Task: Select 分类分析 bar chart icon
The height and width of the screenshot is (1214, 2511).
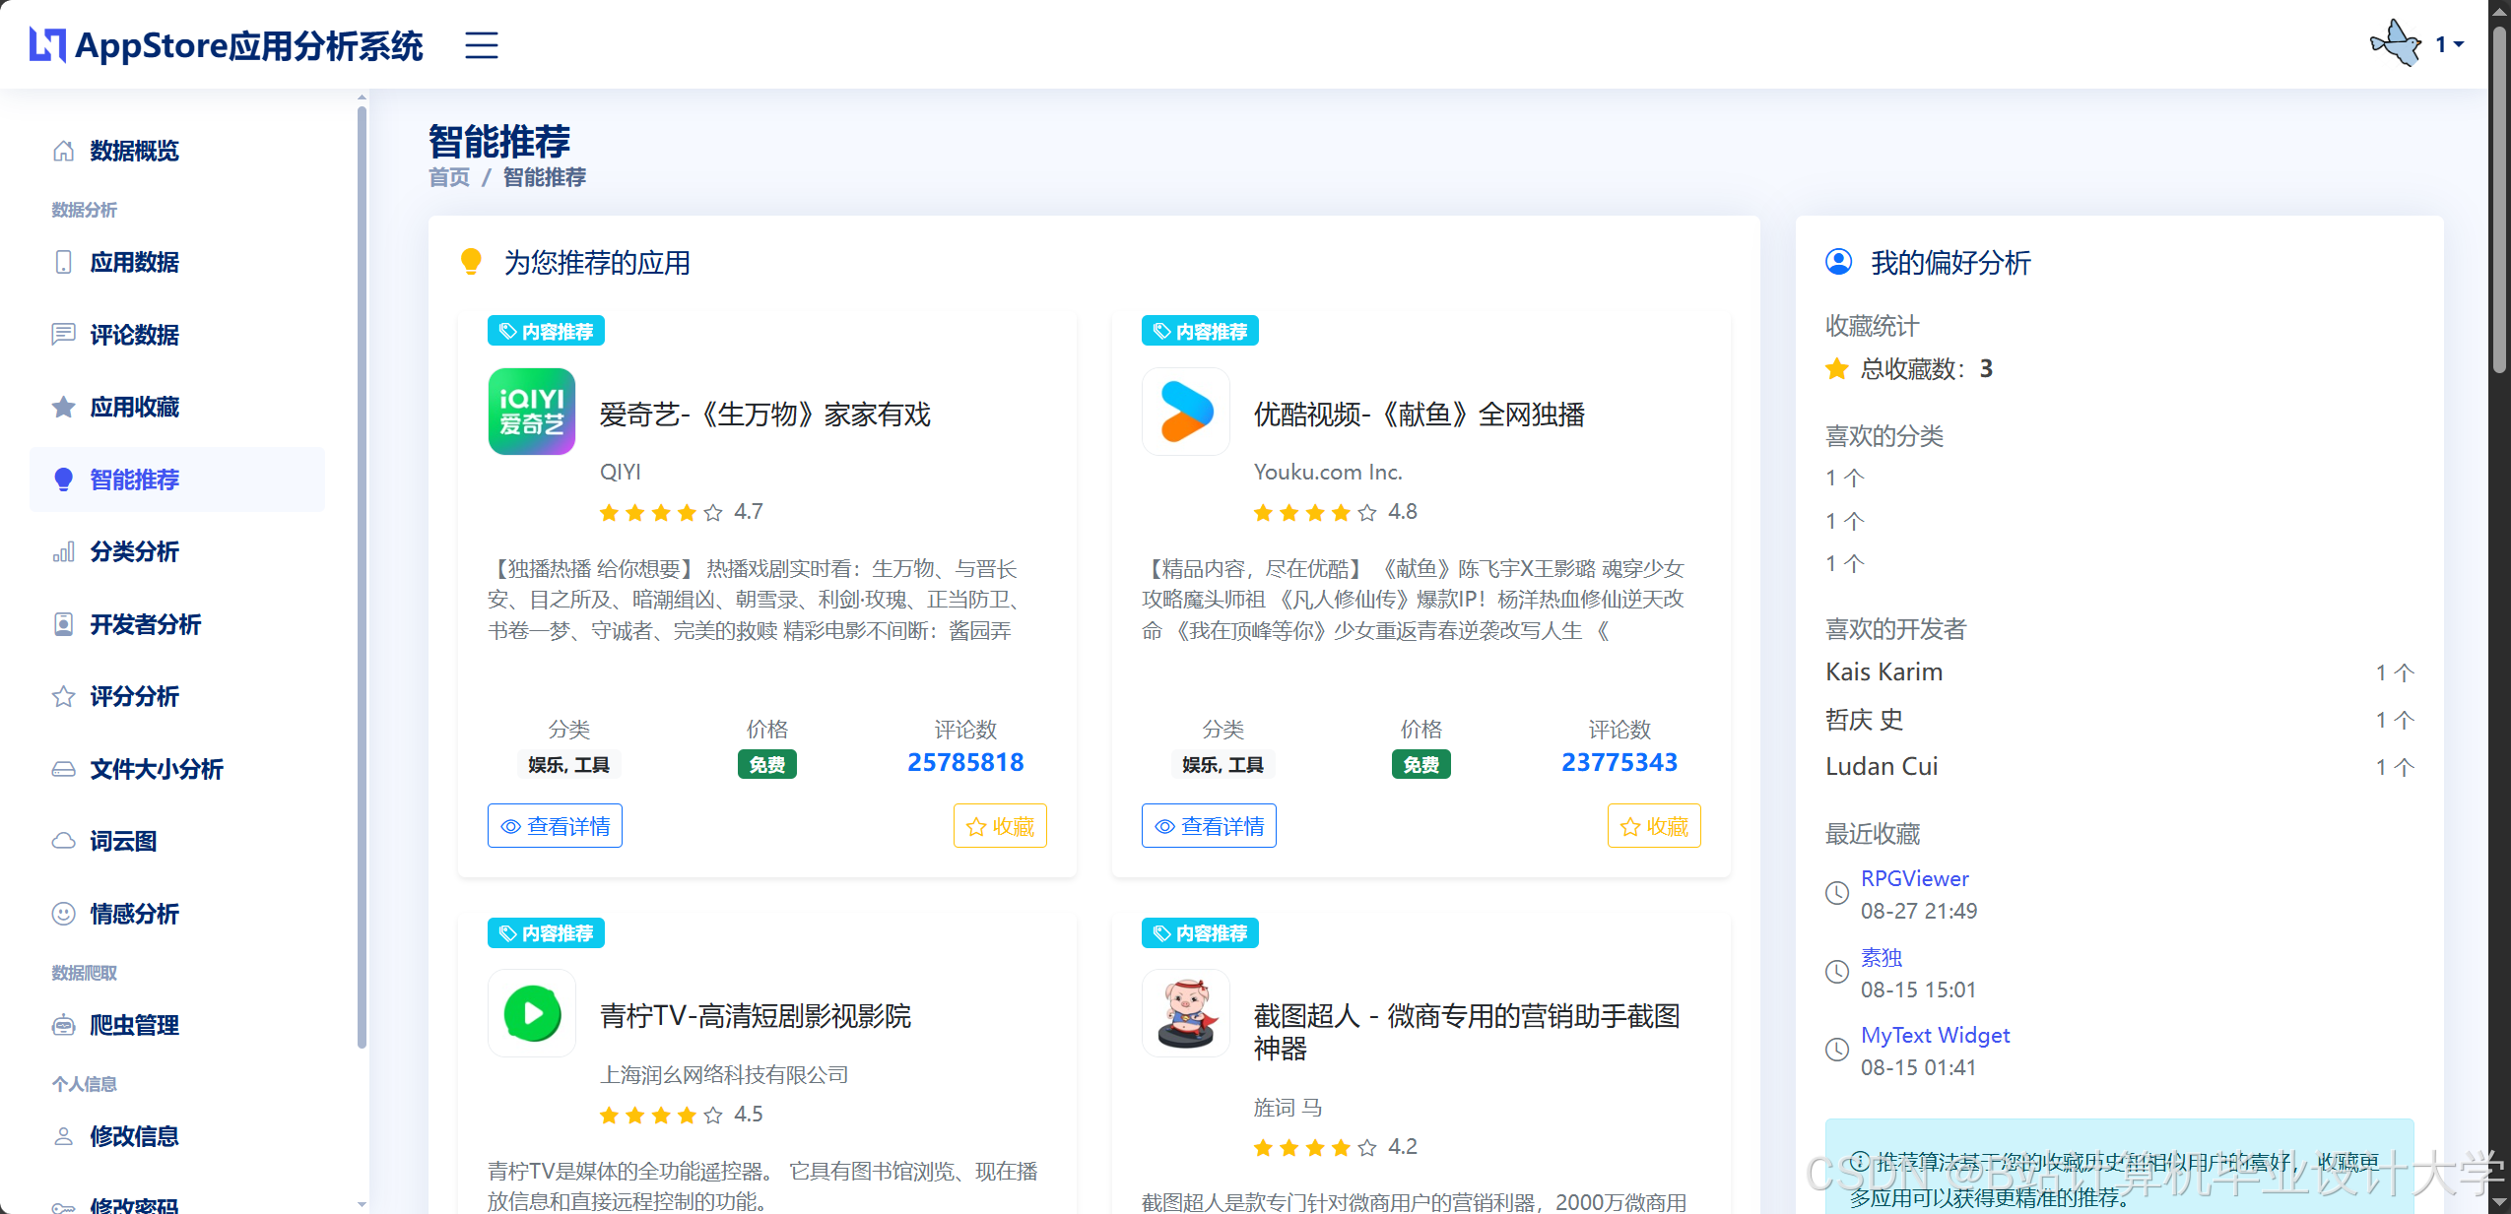Action: 64,551
